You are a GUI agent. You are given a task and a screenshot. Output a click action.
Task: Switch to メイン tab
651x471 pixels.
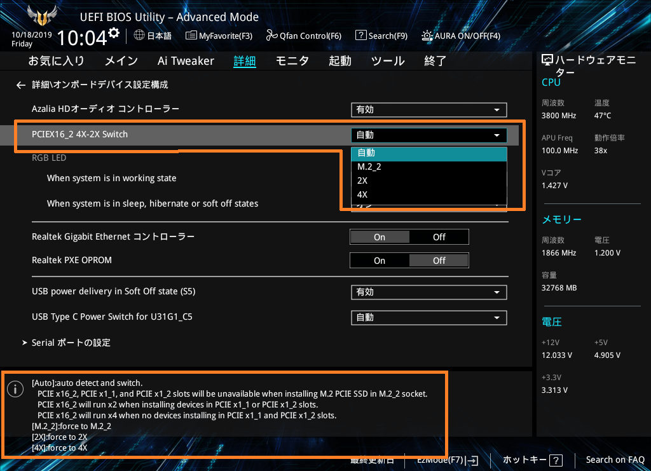121,61
